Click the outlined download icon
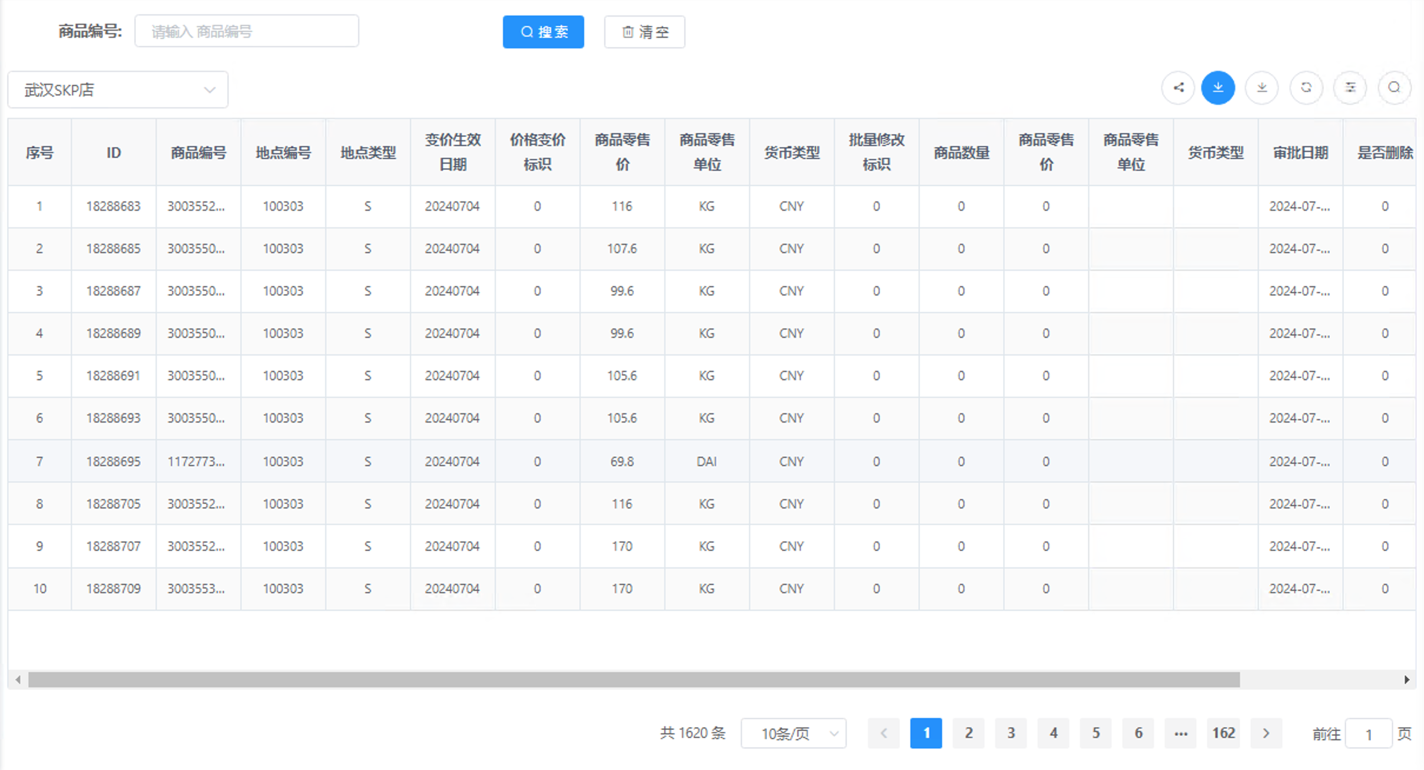This screenshot has width=1424, height=770. click(x=1262, y=87)
